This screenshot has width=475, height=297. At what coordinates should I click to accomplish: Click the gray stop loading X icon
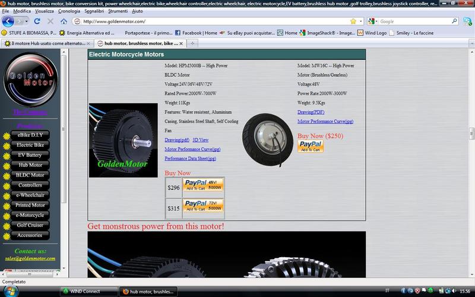(x=50, y=21)
